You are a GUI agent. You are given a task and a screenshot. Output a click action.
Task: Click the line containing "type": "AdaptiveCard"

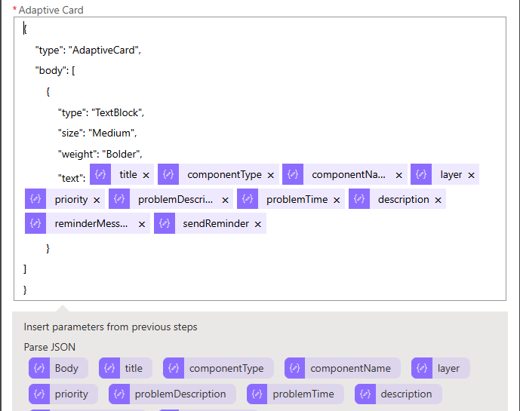88,50
